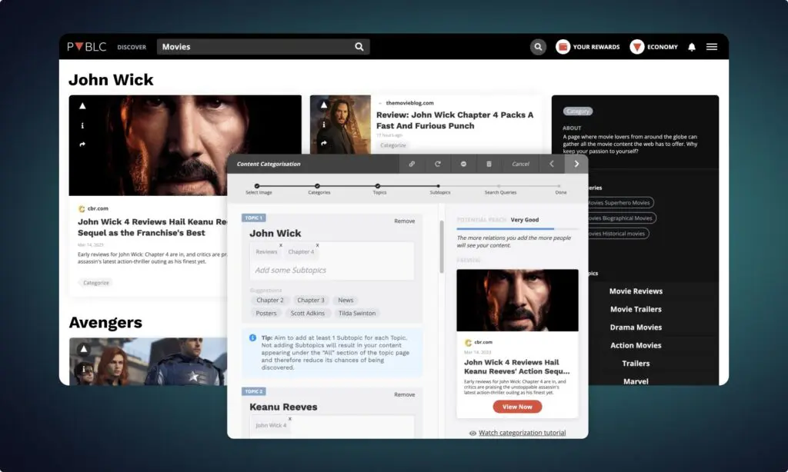Remove the Reviews subtopic tag
The height and width of the screenshot is (472, 788).
coord(281,245)
